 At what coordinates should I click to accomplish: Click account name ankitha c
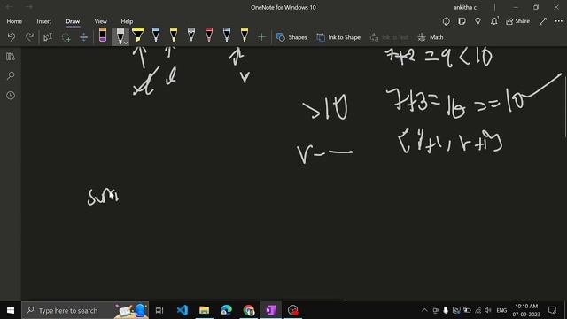click(x=464, y=7)
